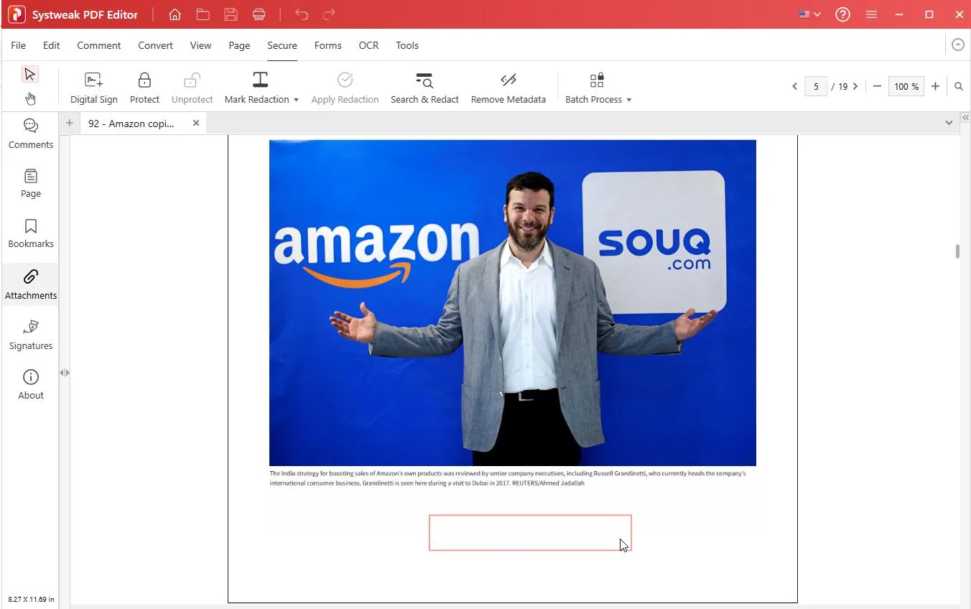Click the Digital Sign tool icon
971x609 pixels.
coord(93,80)
